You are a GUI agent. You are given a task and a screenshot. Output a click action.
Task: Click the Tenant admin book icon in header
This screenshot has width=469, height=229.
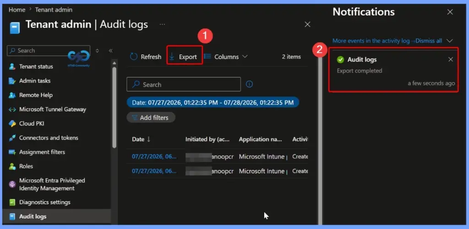point(15,27)
